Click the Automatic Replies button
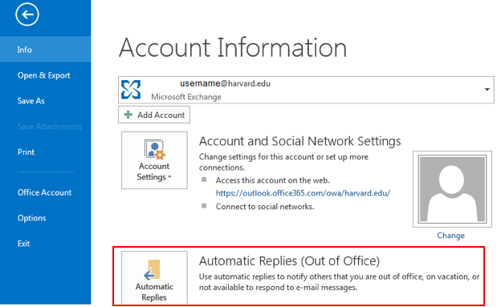 [x=154, y=278]
